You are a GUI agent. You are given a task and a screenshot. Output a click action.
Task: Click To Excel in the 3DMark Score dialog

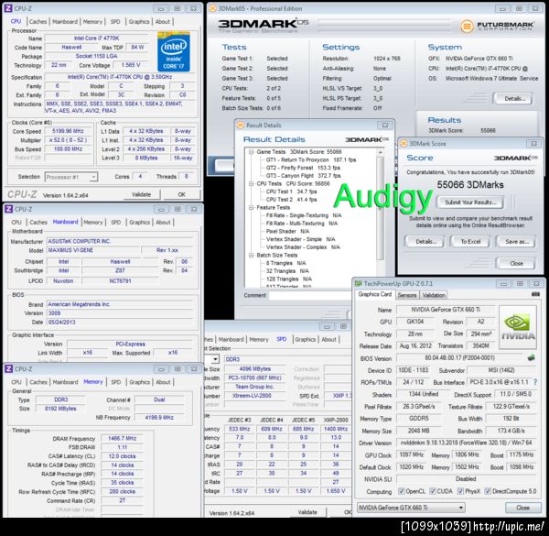[470, 242]
